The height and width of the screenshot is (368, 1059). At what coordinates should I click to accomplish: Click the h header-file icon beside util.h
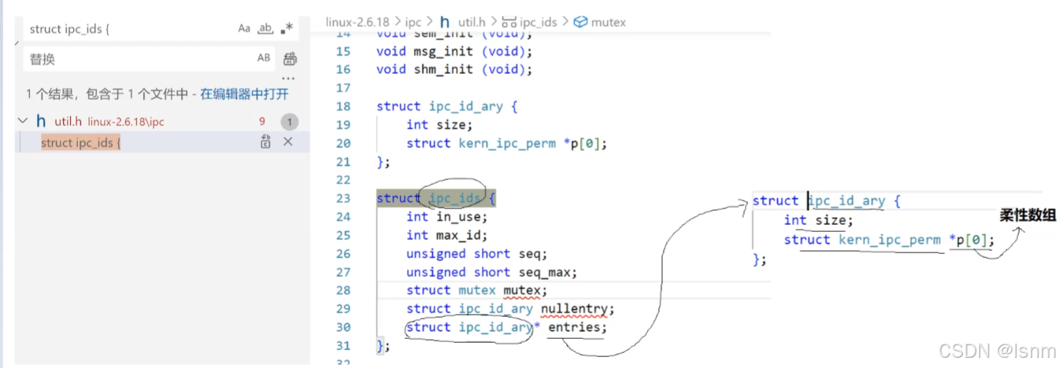pos(41,122)
